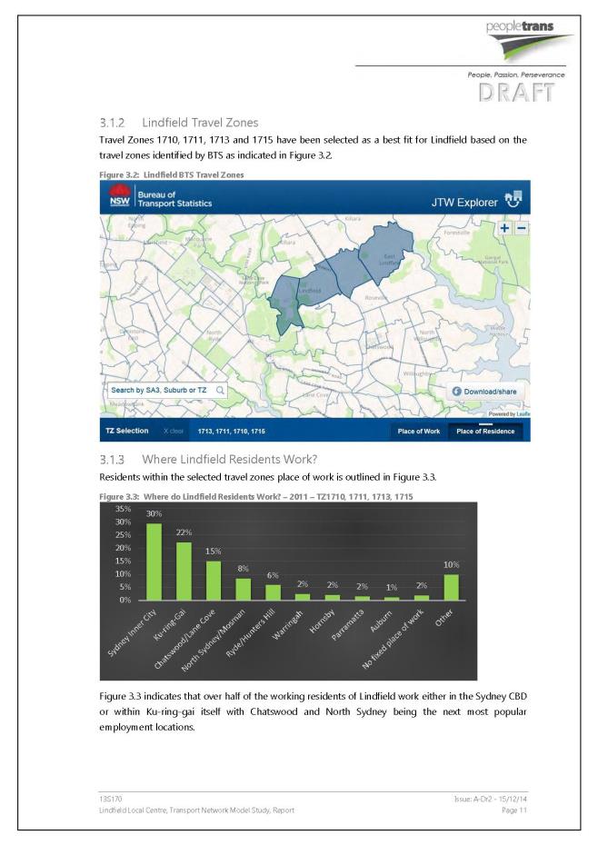Click the Download/share globe icon

point(457,392)
